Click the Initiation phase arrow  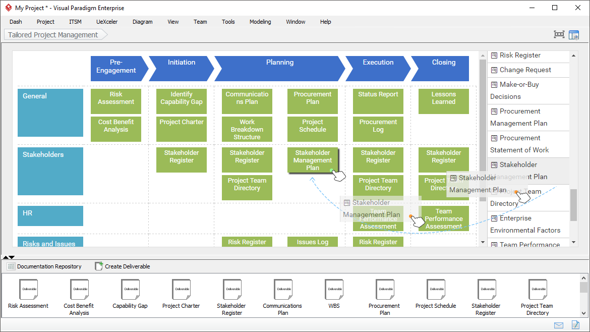(182, 69)
